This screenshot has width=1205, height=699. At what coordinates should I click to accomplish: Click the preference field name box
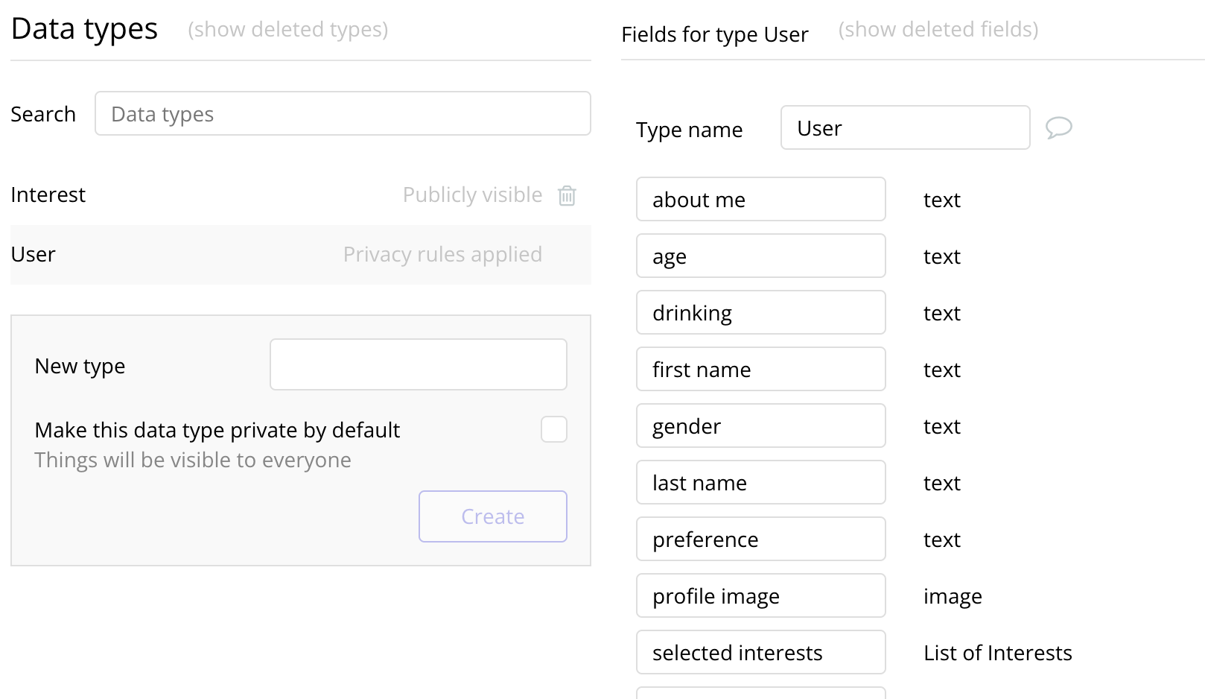tap(760, 540)
